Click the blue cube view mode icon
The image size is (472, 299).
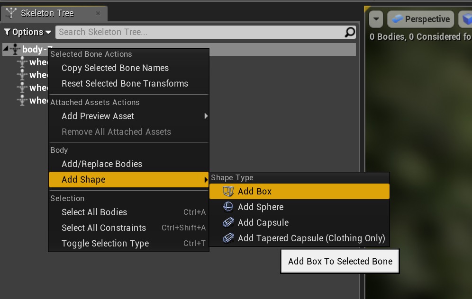[x=465, y=19]
